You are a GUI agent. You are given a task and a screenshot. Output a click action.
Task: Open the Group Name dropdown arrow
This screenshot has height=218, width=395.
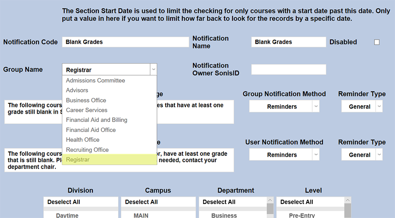pyautogui.click(x=154, y=70)
